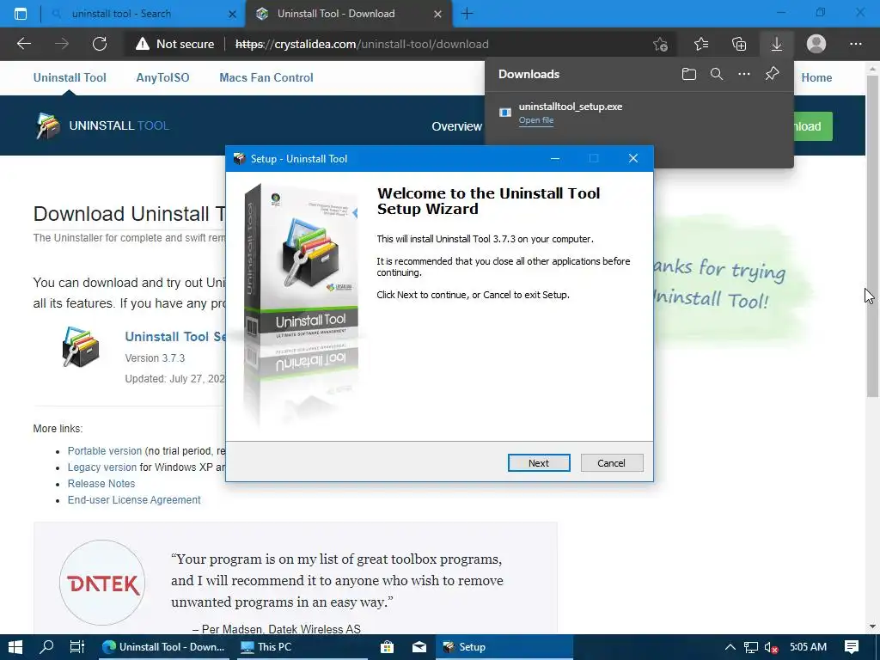The image size is (880, 660).
Task: Add this page to favorites
Action: [661, 44]
